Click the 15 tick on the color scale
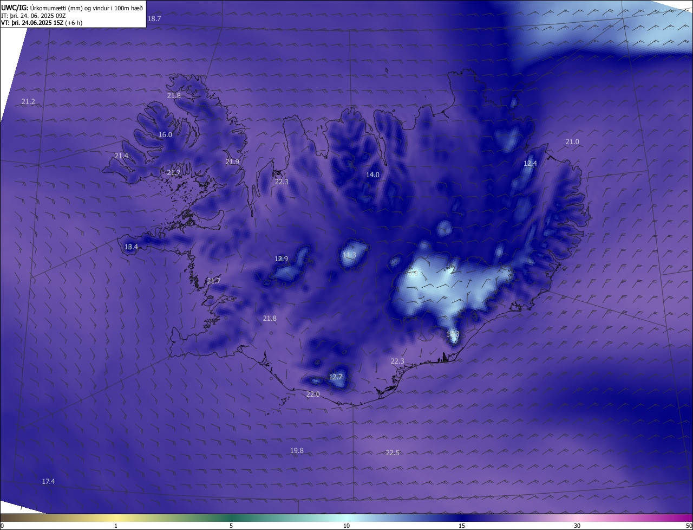693x530 pixels. 462,526
